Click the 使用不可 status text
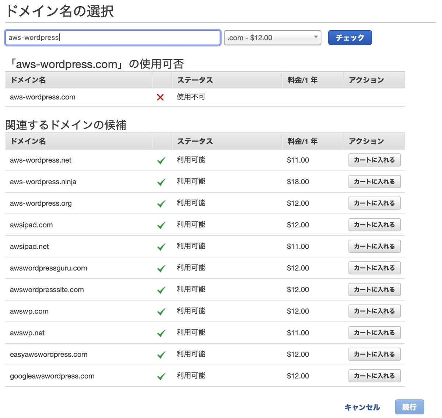The height and width of the screenshot is (418, 442). tap(191, 97)
